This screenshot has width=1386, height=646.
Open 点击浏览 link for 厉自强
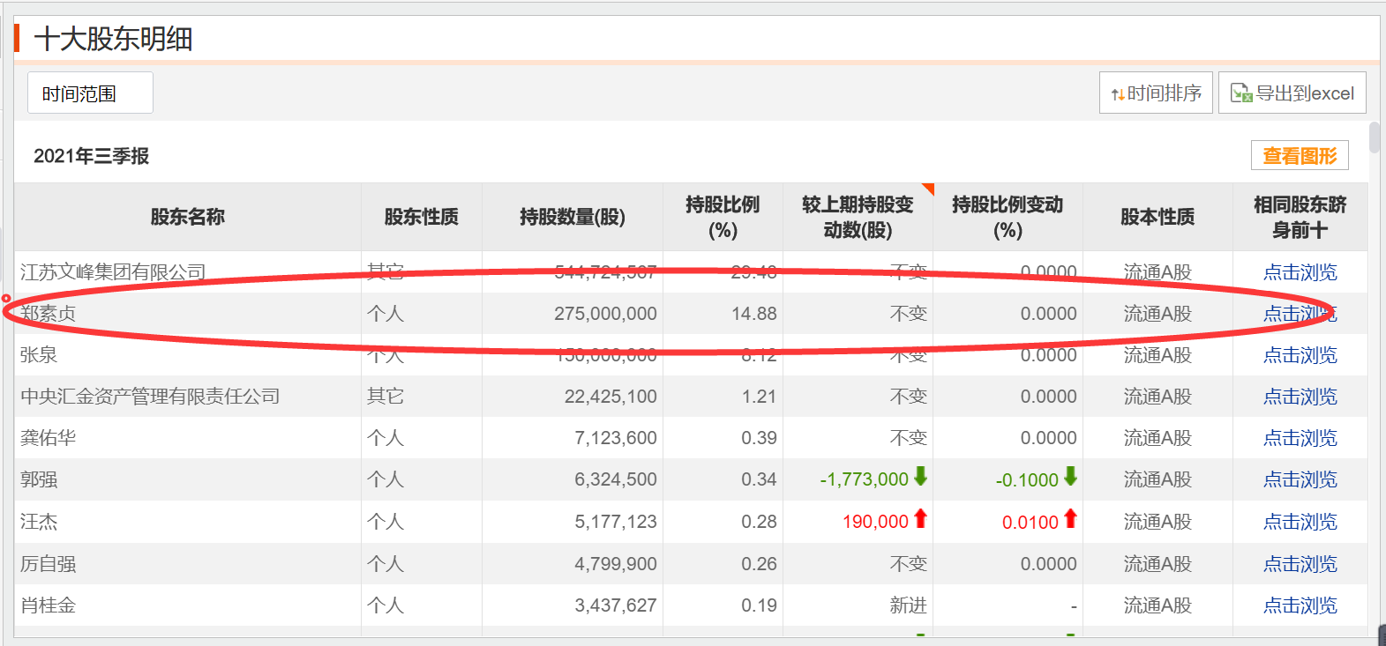[1300, 564]
